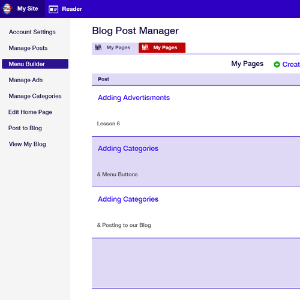Click books icon on red My Pages tab
300x300 pixels.
click(x=145, y=47)
